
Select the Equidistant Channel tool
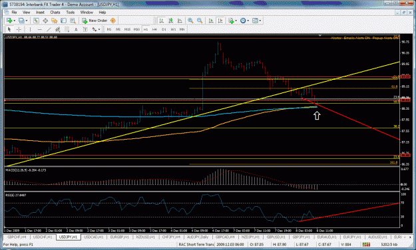(57, 29)
